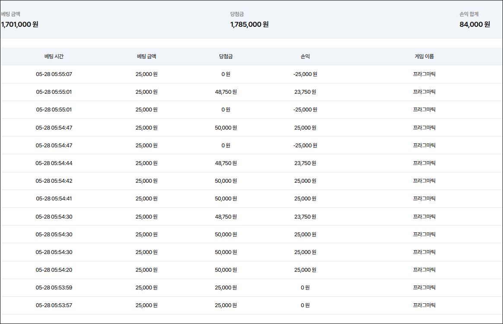
Task: Click 48,750 원 winnings in the 05:55:01 row
Action: 226,92
